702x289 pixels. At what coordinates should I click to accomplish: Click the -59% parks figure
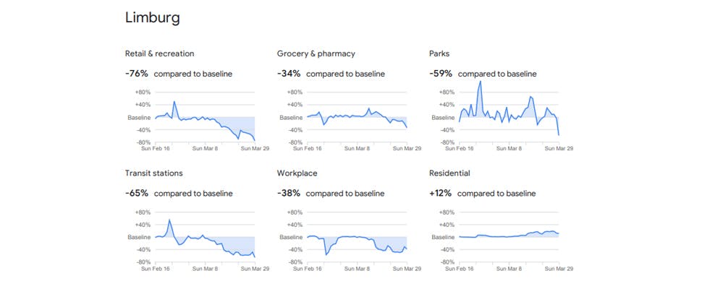pyautogui.click(x=440, y=74)
